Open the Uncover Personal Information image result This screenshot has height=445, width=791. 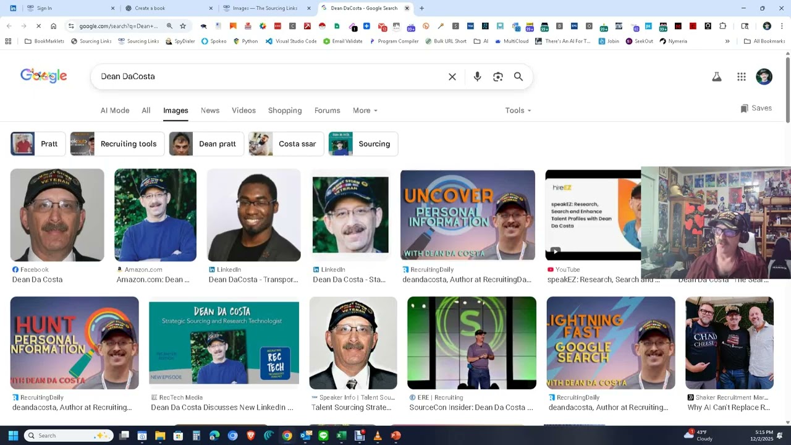[468, 215]
